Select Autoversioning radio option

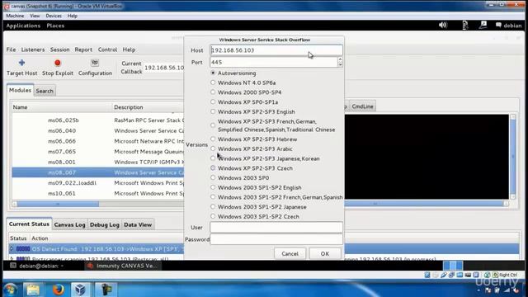tap(213, 73)
